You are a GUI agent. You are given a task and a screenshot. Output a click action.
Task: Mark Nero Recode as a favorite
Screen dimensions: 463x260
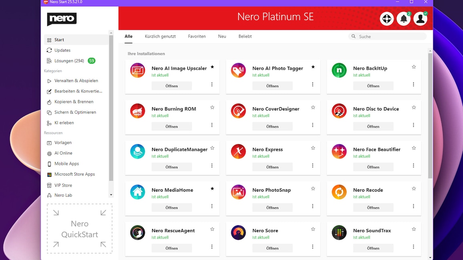(413, 188)
